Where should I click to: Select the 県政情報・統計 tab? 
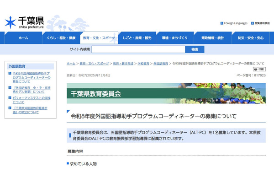[213, 38]
